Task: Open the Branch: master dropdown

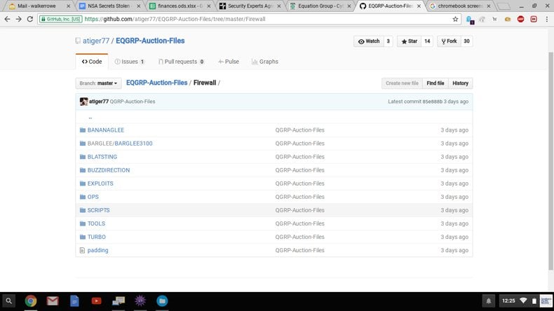Action: click(98, 83)
